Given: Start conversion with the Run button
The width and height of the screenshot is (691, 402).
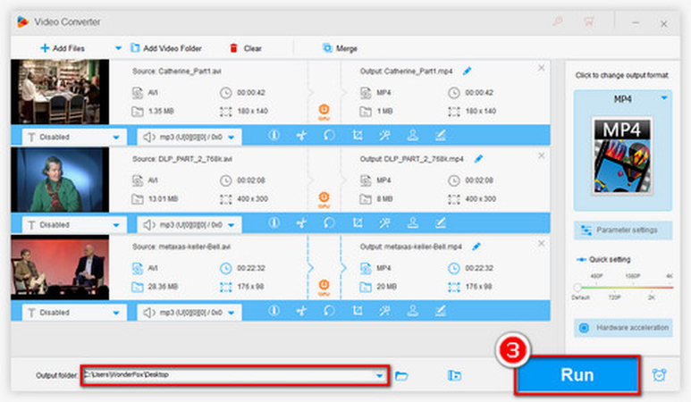Looking at the screenshot, I should click(577, 374).
